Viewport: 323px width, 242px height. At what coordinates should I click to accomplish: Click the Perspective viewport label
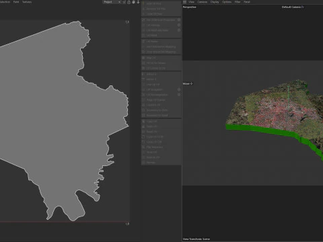point(190,7)
